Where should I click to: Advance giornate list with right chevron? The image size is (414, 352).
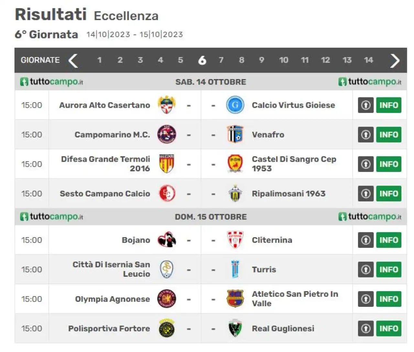(x=395, y=60)
